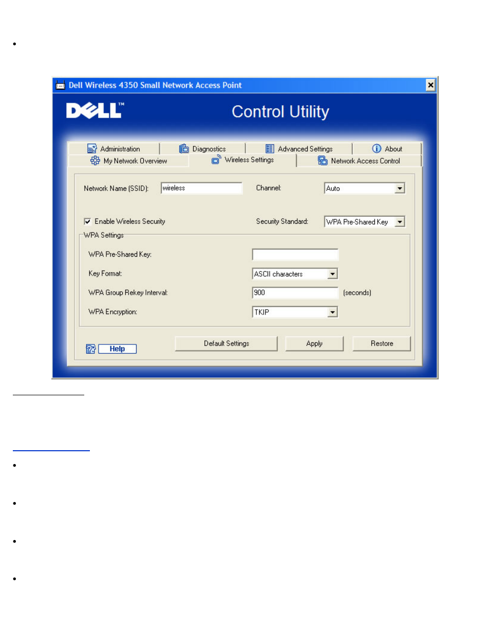Click the WPA Group Rekey Interval field
This screenshot has width=490, height=634.
pos(295,293)
